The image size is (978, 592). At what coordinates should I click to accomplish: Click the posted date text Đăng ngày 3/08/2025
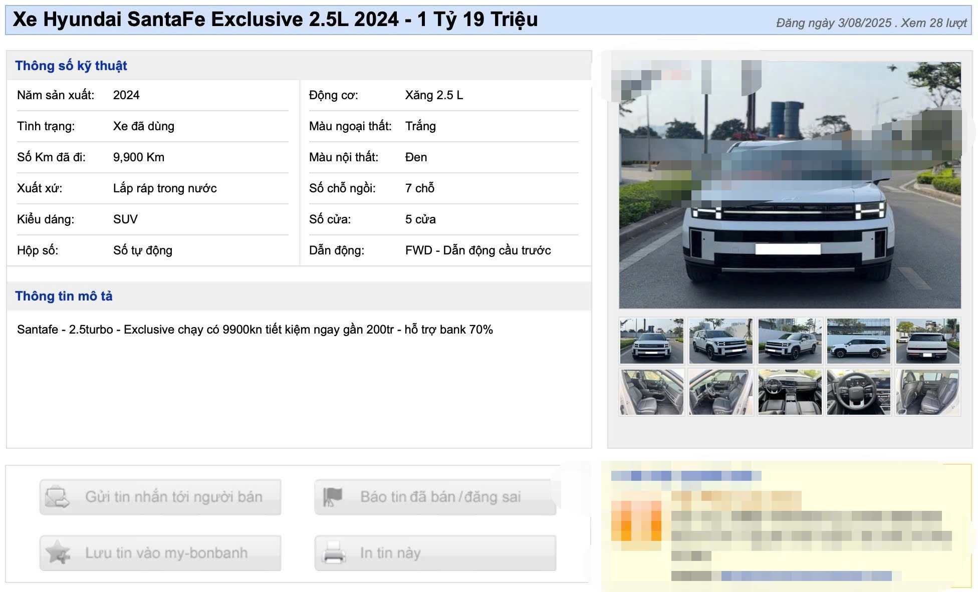tap(834, 23)
